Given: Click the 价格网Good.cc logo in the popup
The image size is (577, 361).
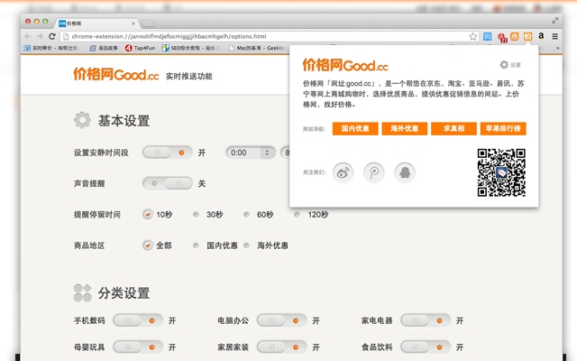Looking at the screenshot, I should 345,65.
